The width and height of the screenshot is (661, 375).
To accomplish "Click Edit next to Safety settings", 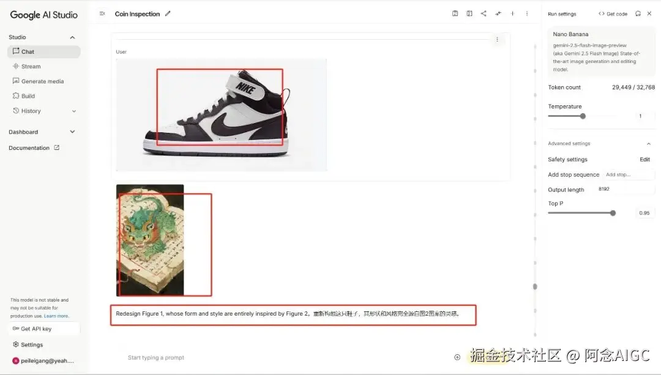I will [644, 159].
